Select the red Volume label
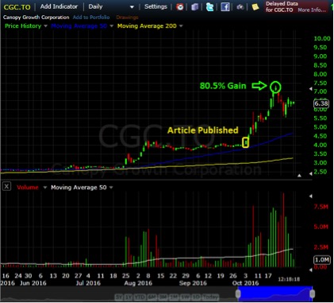 (28, 188)
